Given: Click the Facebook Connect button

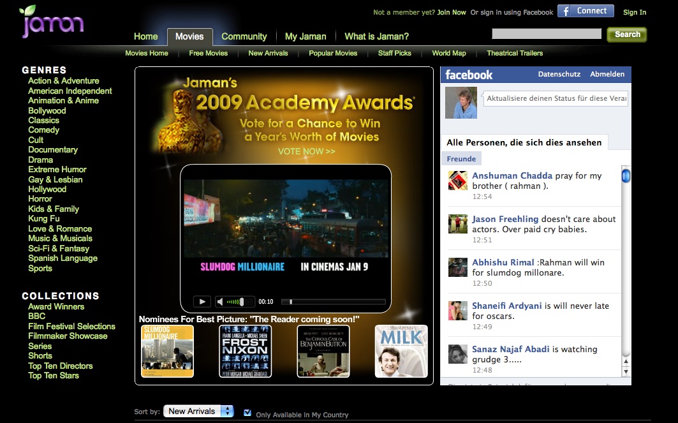Looking at the screenshot, I should click(x=586, y=11).
